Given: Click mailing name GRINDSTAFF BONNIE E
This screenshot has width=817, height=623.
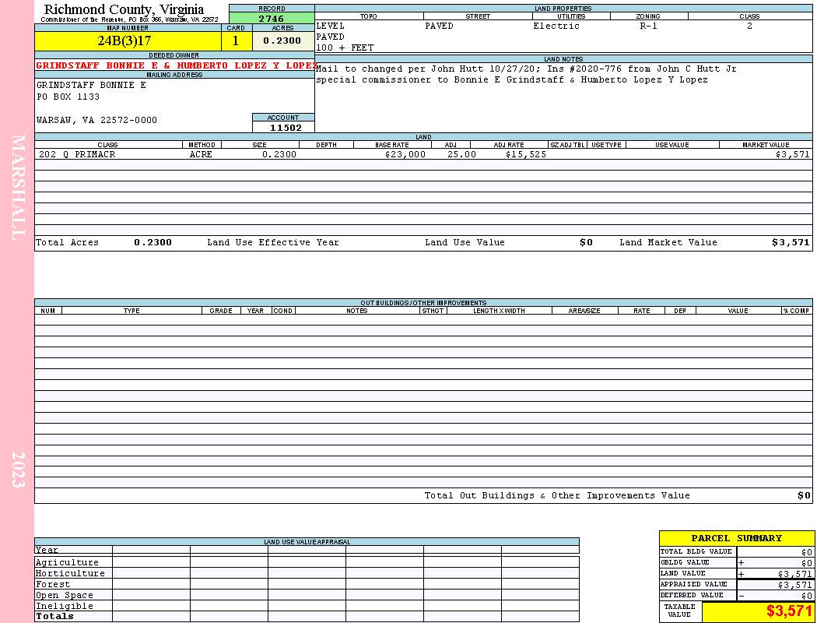Looking at the screenshot, I should tap(91, 85).
